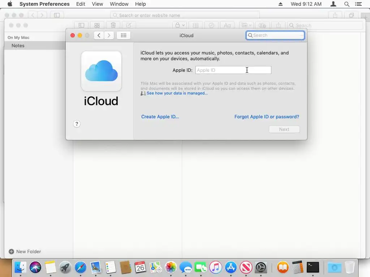Click the Apple ID text field
The width and height of the screenshot is (370, 277).
click(x=233, y=70)
